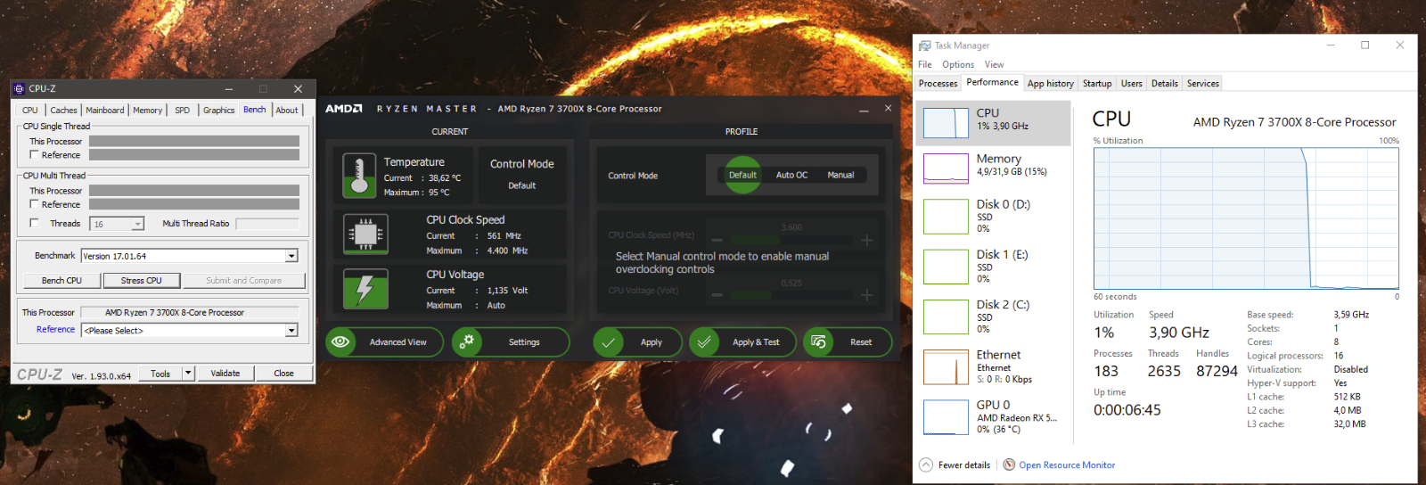The width and height of the screenshot is (1426, 485).
Task: Minimize the Ryzen Master window
Action: point(864,109)
